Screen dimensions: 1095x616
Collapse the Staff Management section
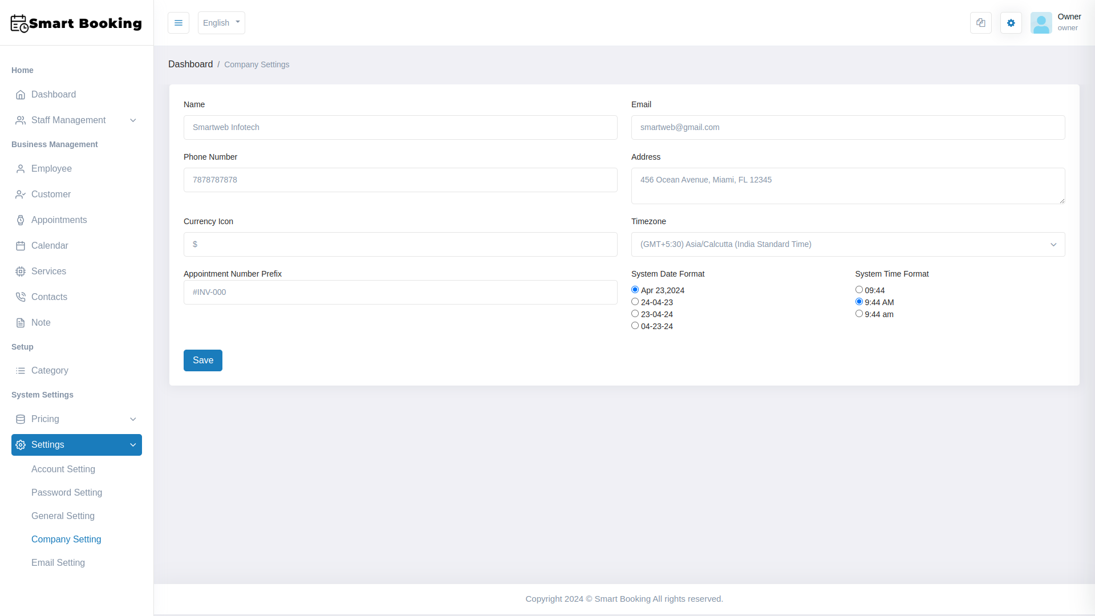coord(133,120)
